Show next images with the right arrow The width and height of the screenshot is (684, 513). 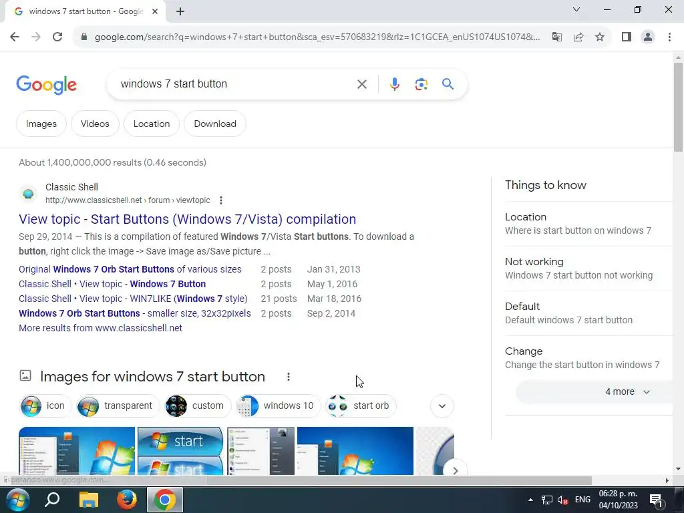click(455, 471)
